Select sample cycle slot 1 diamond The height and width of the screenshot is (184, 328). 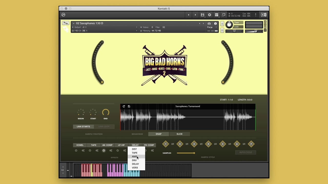click(x=166, y=144)
